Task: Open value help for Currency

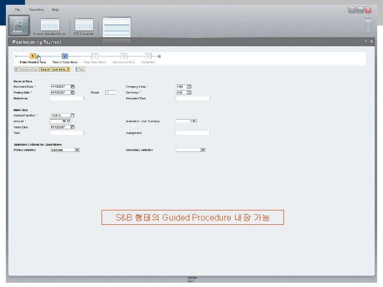Action: coord(189,92)
